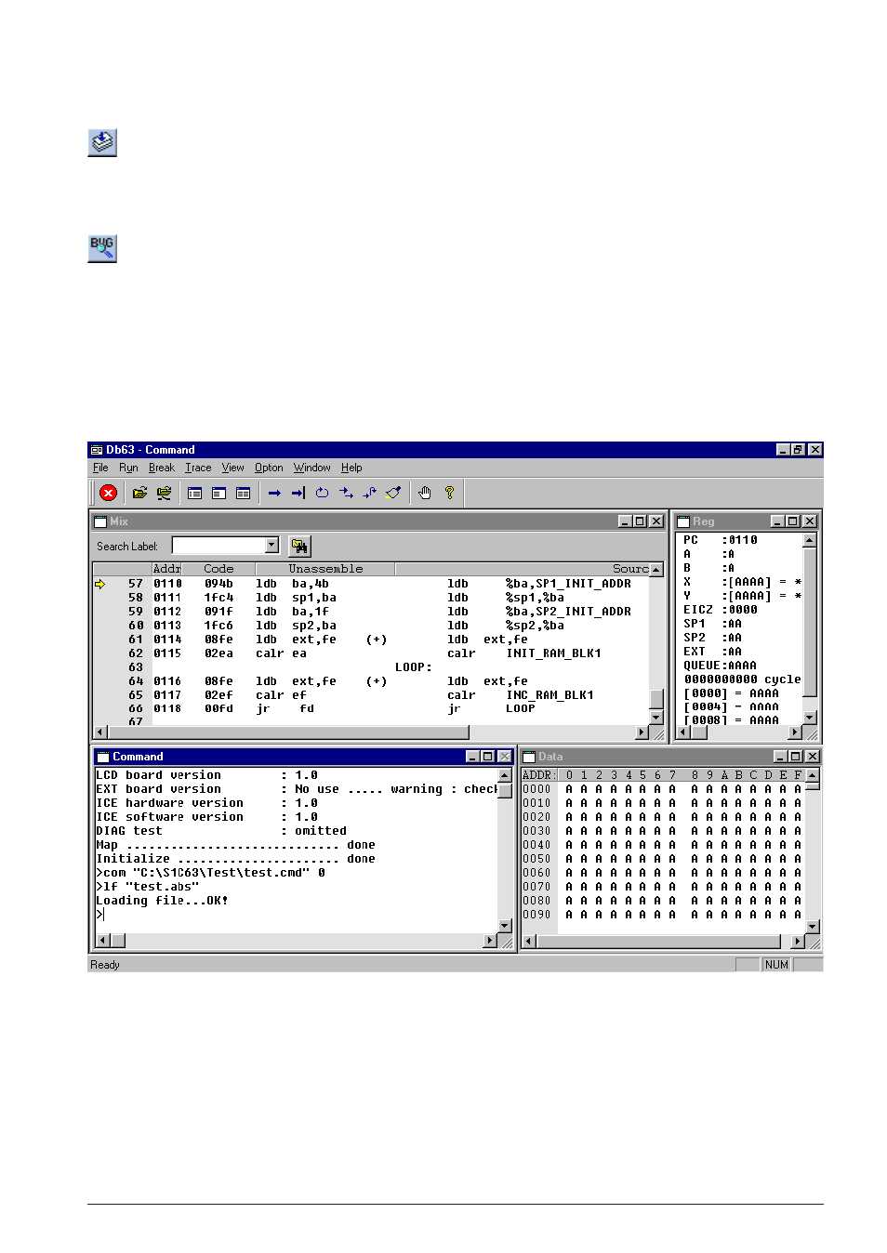887x1253 pixels.
Task: Minimize the Reg window
Action: coord(777,521)
